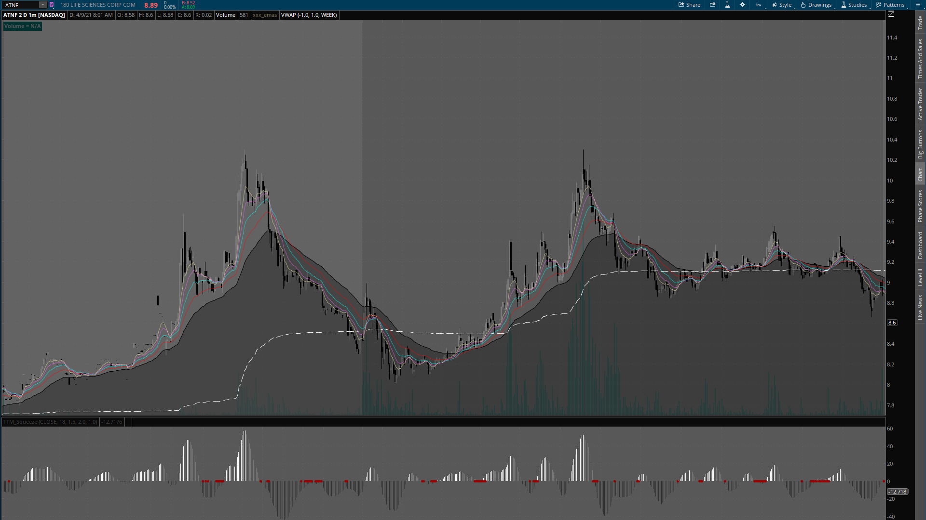The width and height of the screenshot is (926, 520).
Task: Open the Studies menu
Action: coord(854,5)
